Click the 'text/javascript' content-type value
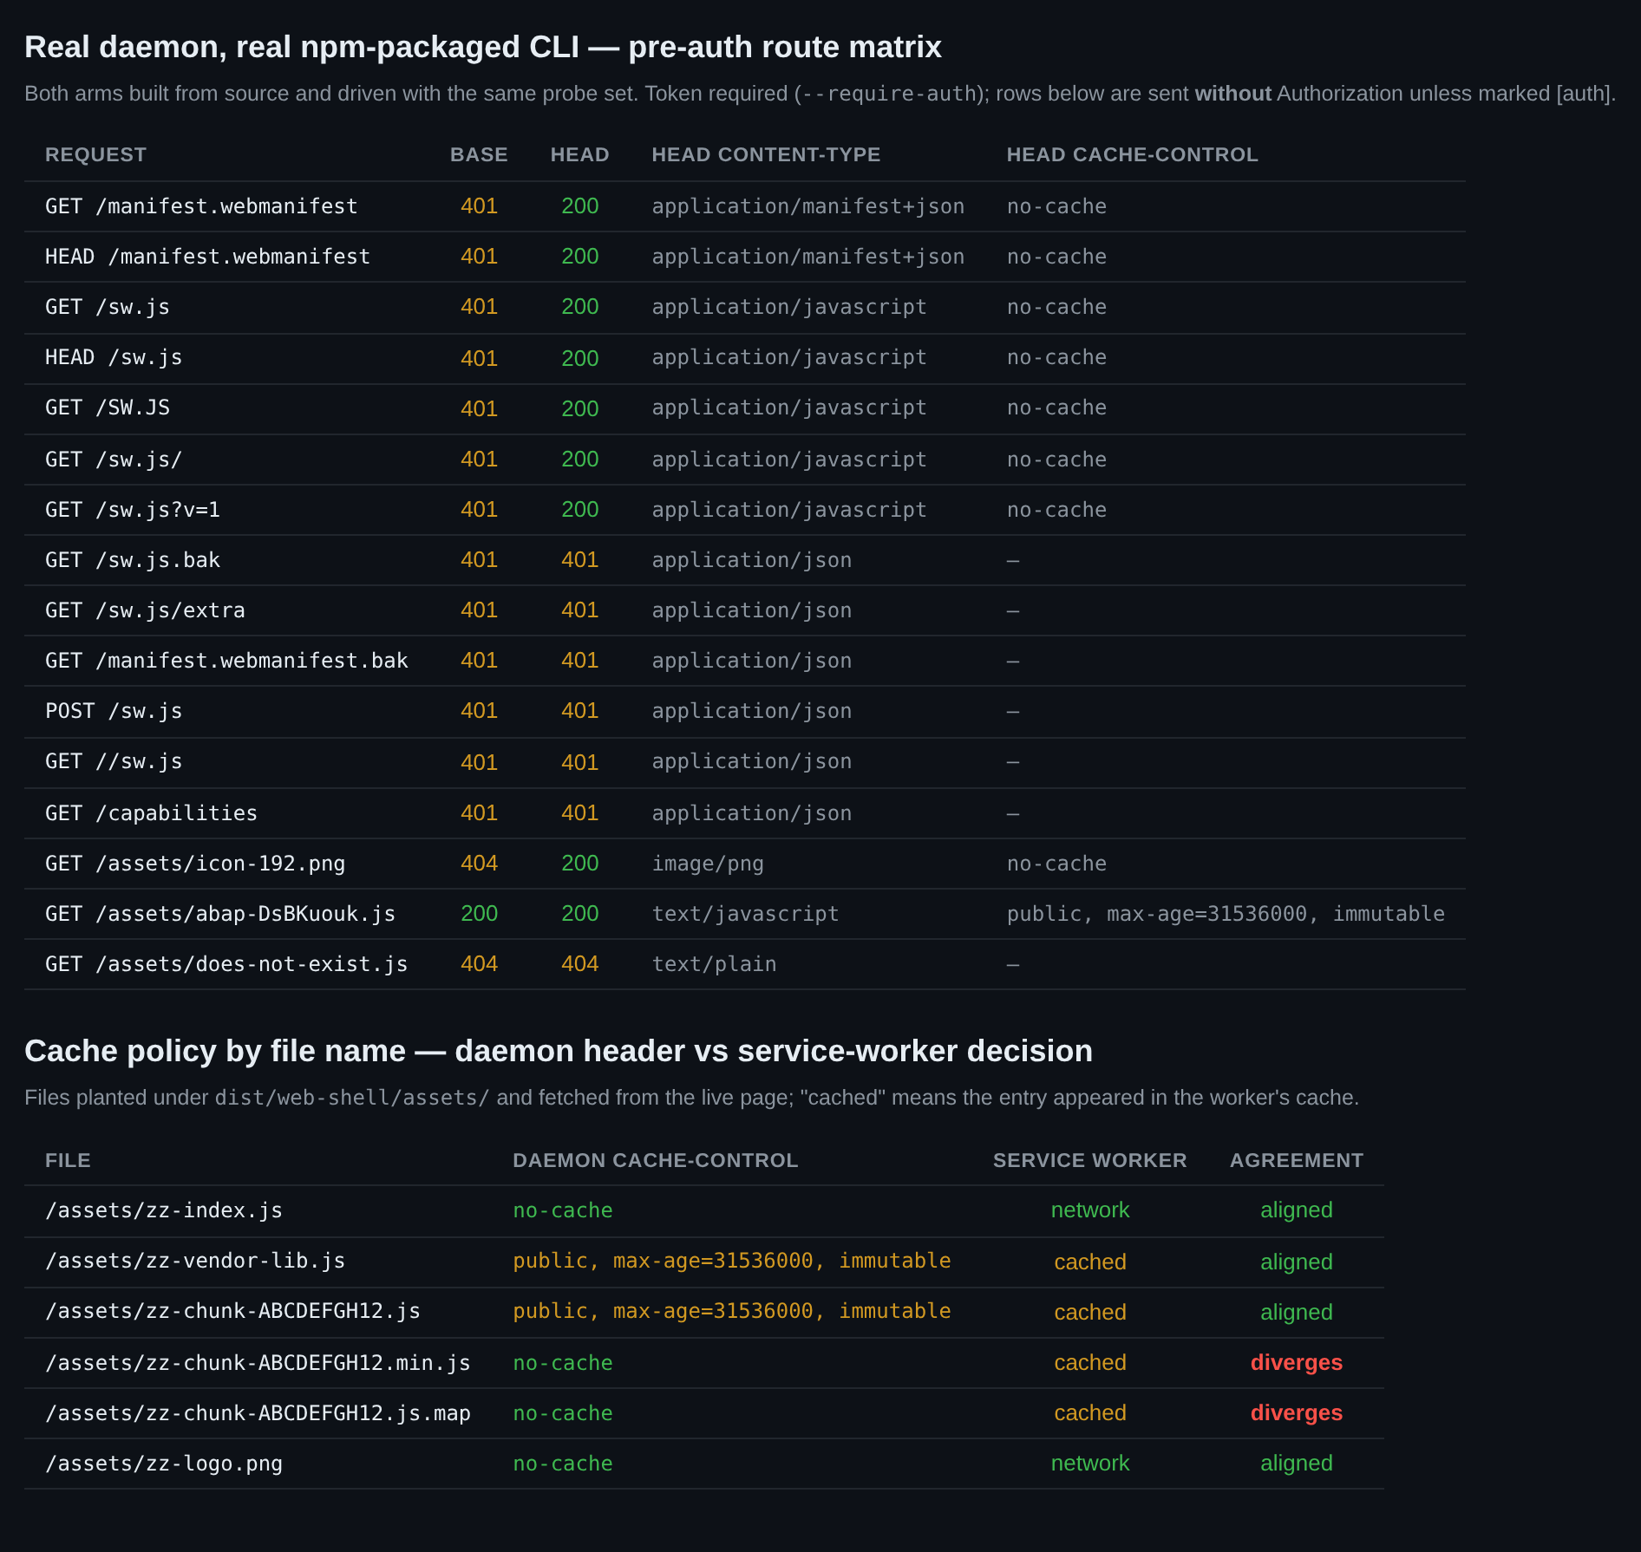The image size is (1641, 1552). 745,914
